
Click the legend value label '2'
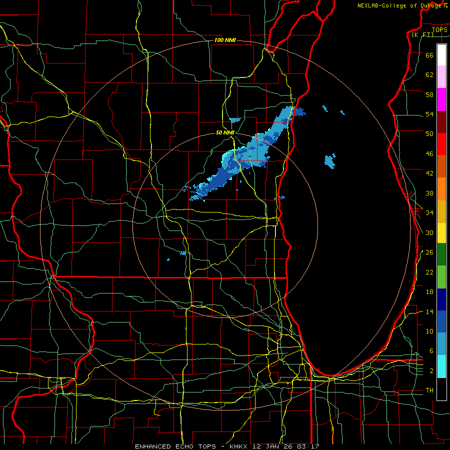tap(431, 371)
